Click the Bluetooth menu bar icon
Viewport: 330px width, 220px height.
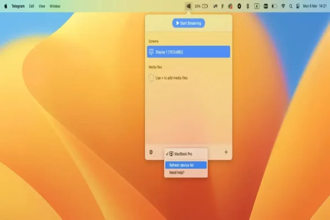coord(248,6)
